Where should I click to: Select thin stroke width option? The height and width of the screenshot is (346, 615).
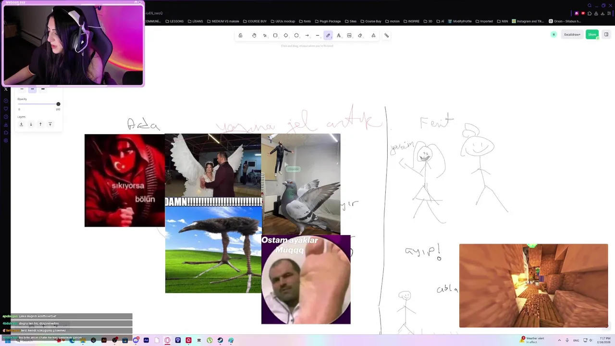point(22,89)
